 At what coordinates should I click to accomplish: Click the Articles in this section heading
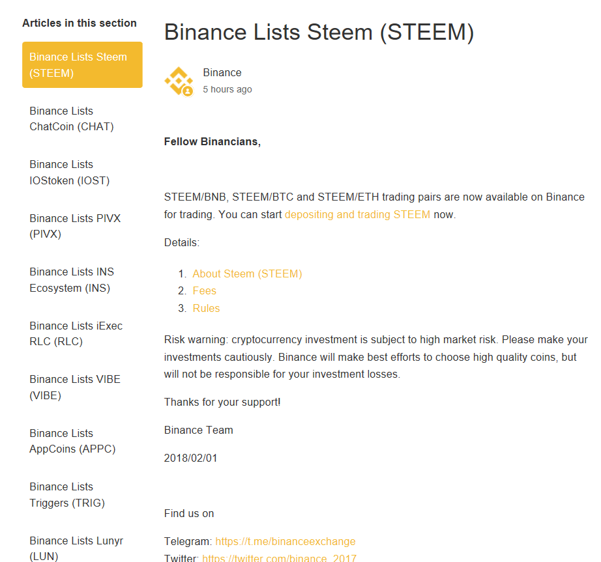point(80,22)
